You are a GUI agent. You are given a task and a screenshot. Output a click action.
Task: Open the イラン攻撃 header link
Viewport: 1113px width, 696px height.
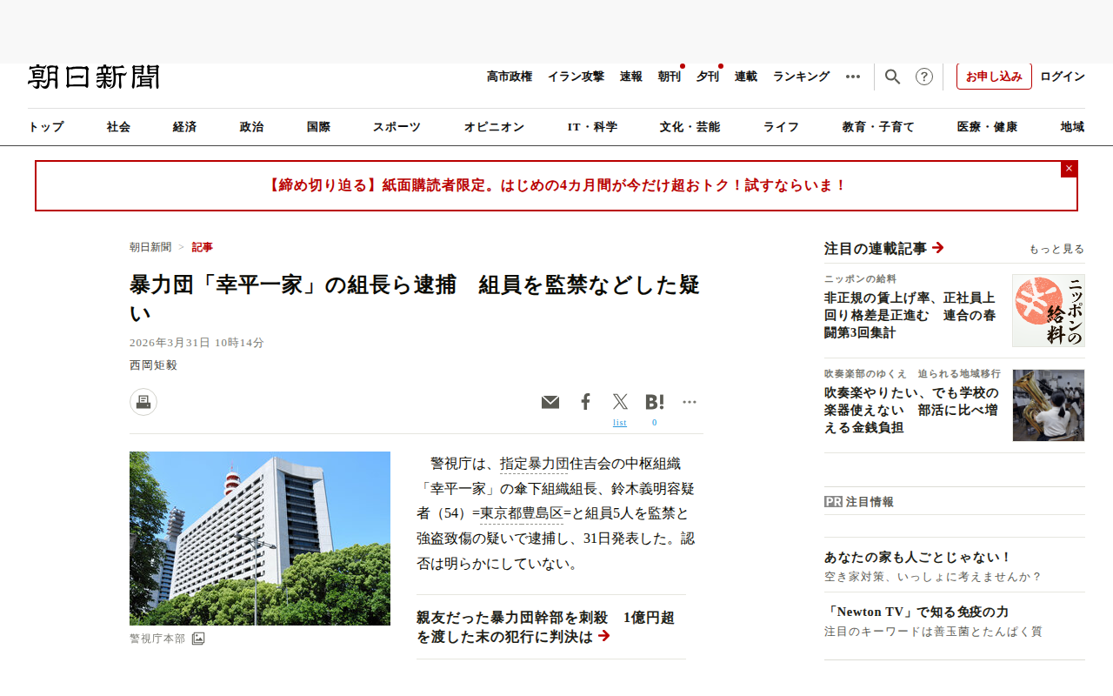point(576,77)
